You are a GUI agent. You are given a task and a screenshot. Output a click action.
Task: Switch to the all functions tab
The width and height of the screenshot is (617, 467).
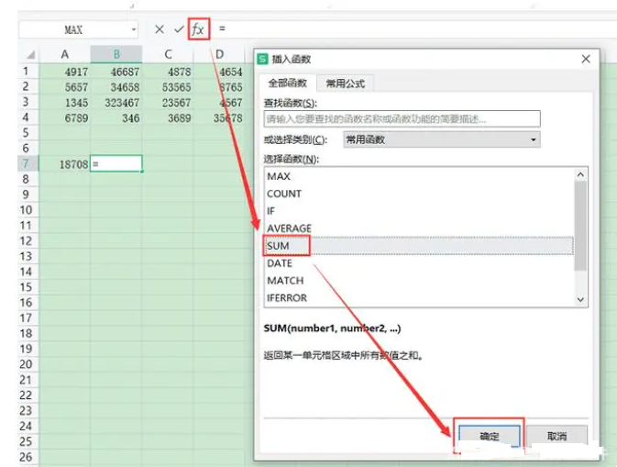coord(287,83)
